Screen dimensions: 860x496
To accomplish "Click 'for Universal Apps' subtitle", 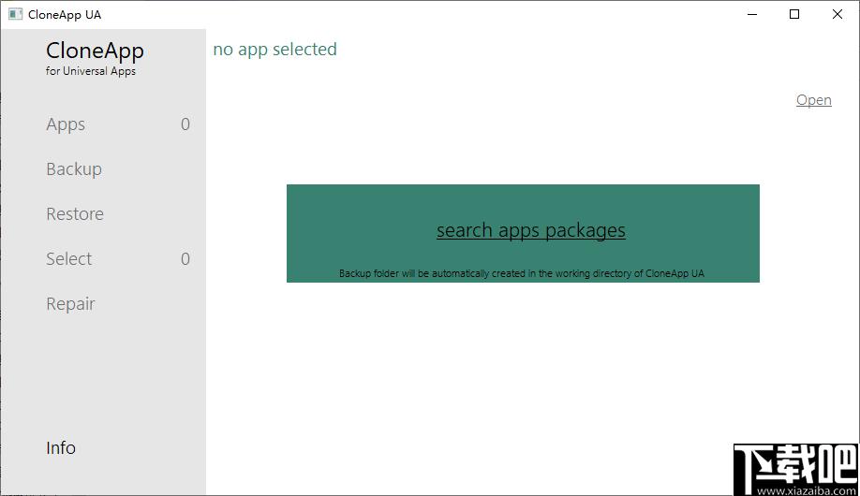I will point(91,71).
